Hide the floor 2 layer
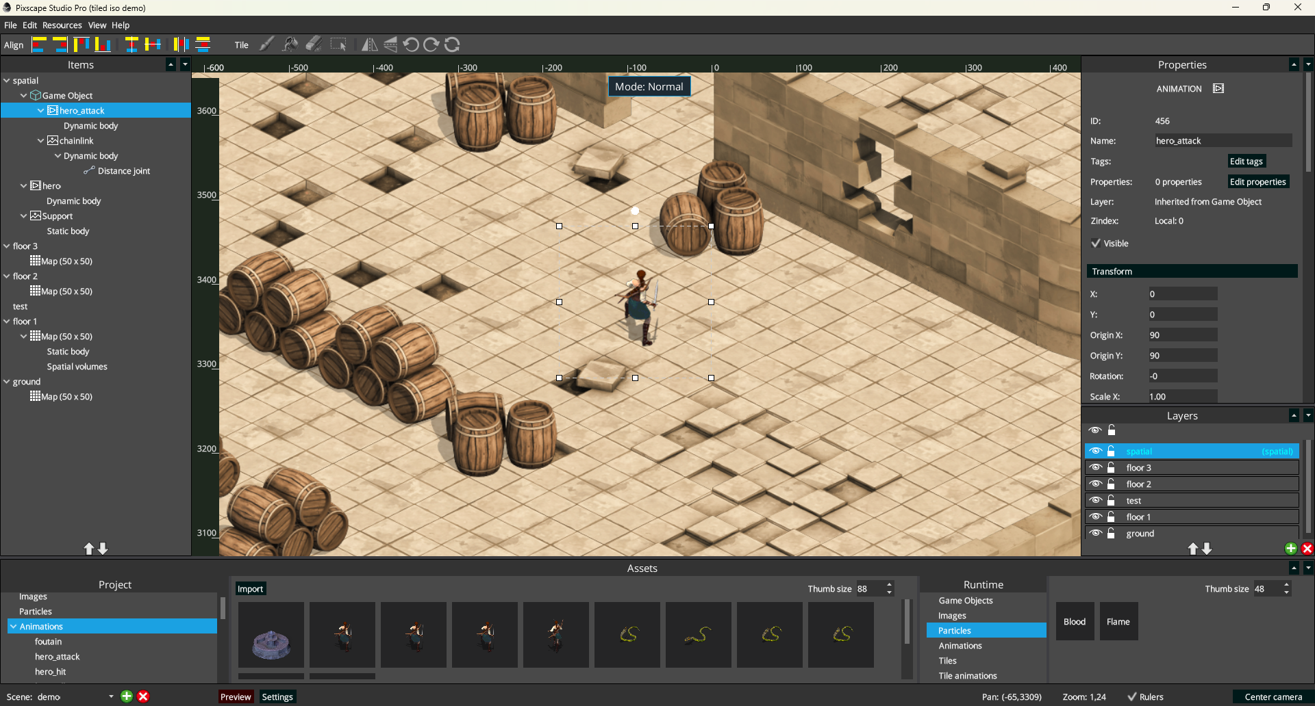 [x=1095, y=484]
